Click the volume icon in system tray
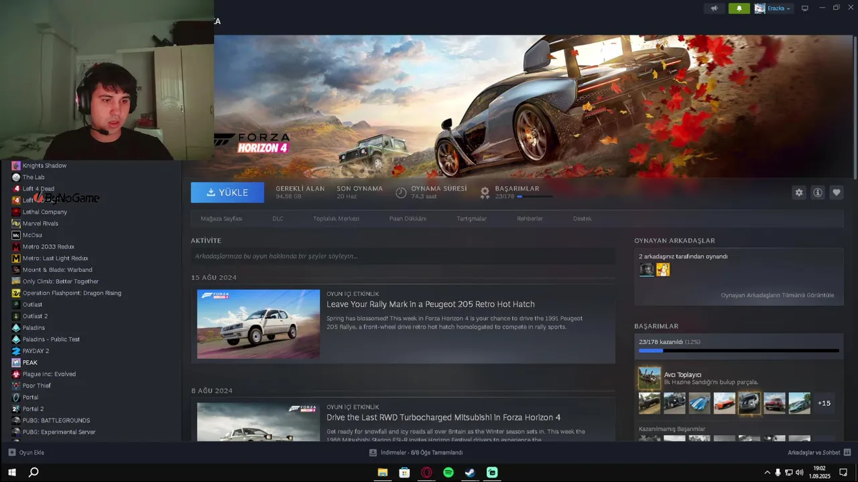Image resolution: width=858 pixels, height=482 pixels. tap(799, 473)
